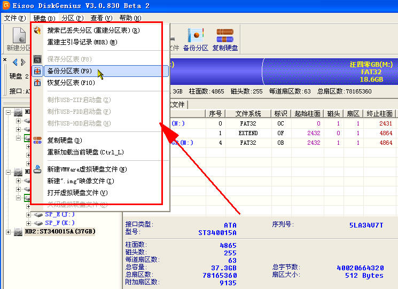The height and width of the screenshot is (289, 398).
Task: Close the disk panel with the x
Action: coord(5,60)
